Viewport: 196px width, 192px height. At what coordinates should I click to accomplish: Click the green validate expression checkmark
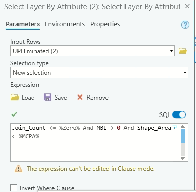[14, 114]
